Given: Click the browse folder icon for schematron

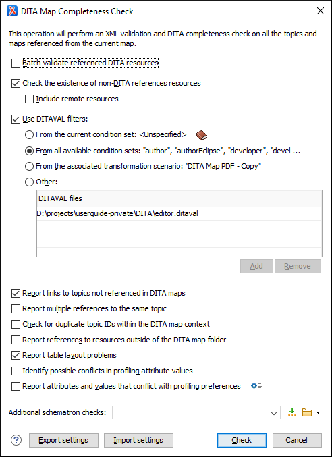Looking at the screenshot, I should point(307,412).
